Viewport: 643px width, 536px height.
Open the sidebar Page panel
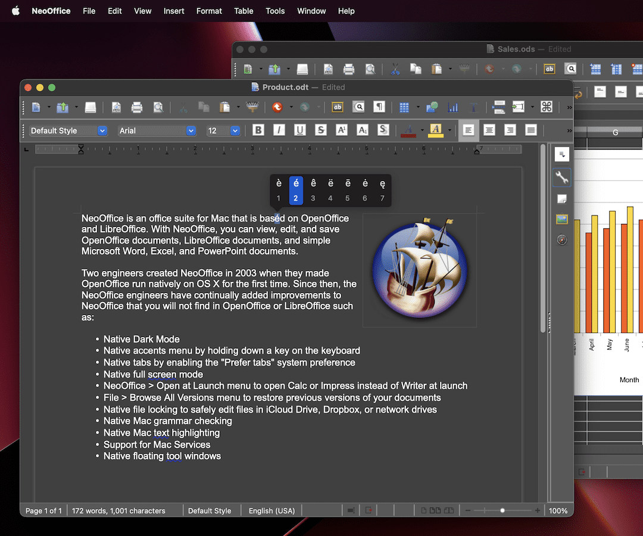[562, 199]
